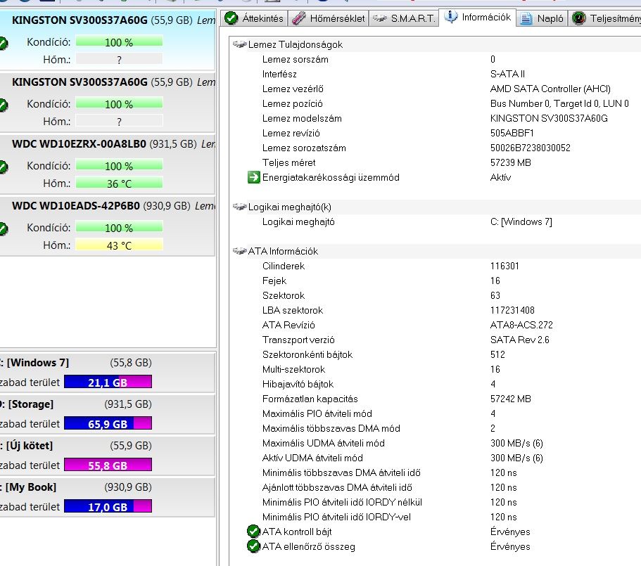Viewport: 641px width, 566px height.
Task: Click status icon of WDC WD10EADS disk
Action: tap(4, 229)
